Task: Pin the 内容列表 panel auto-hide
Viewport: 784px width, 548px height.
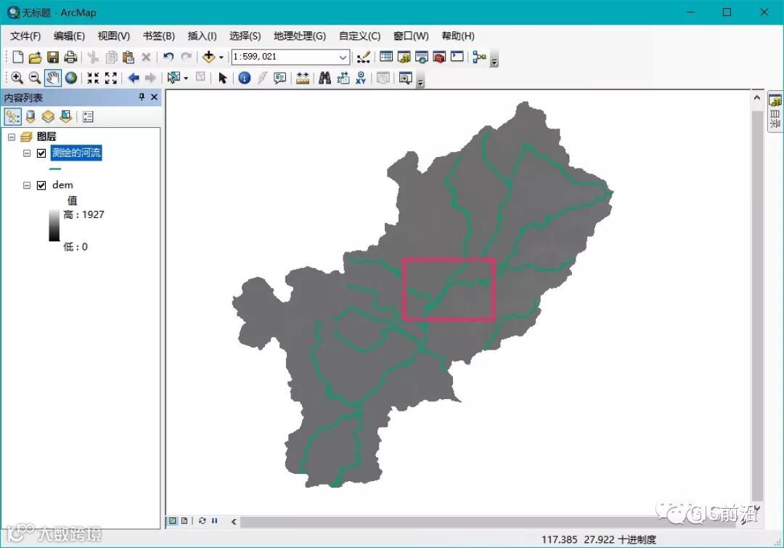Action: pyautogui.click(x=142, y=97)
